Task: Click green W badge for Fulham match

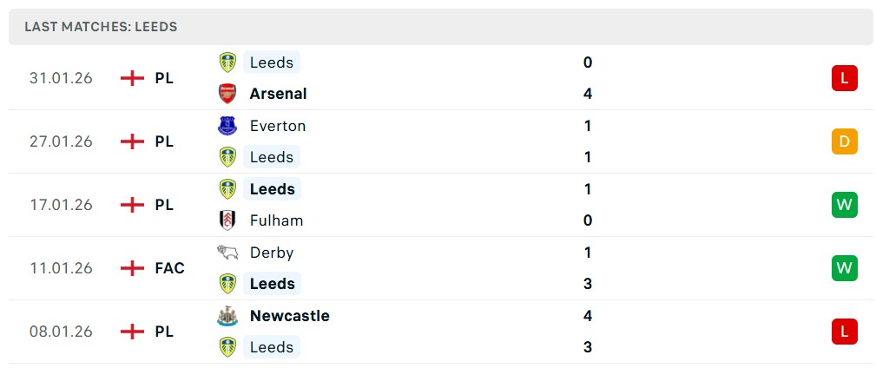Action: [x=844, y=205]
